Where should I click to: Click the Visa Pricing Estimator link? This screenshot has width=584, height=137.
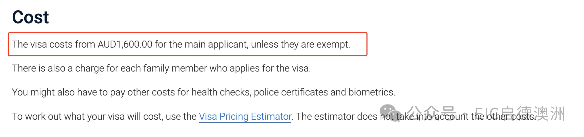pyautogui.click(x=245, y=116)
